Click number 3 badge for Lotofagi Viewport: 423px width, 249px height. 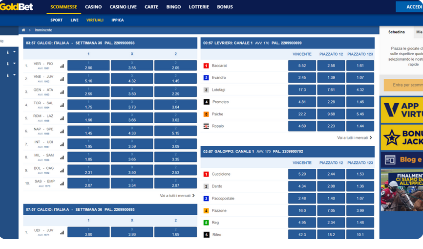206,90
